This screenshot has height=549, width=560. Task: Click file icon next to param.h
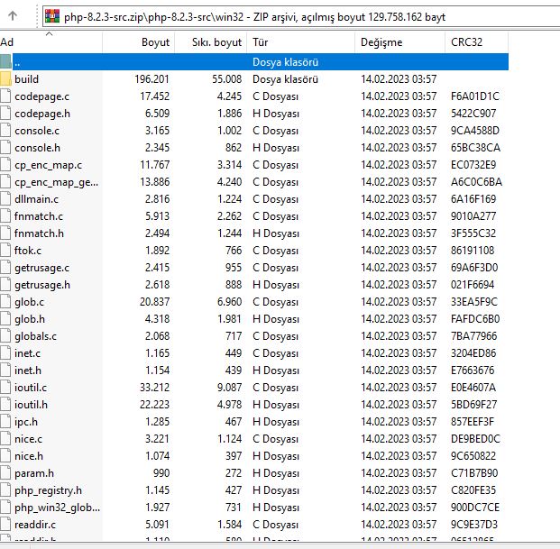coord(5,473)
